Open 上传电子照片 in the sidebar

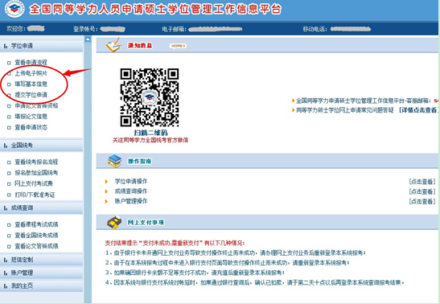[31, 73]
